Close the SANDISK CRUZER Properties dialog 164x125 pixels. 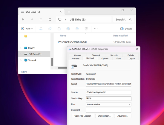point(137,49)
